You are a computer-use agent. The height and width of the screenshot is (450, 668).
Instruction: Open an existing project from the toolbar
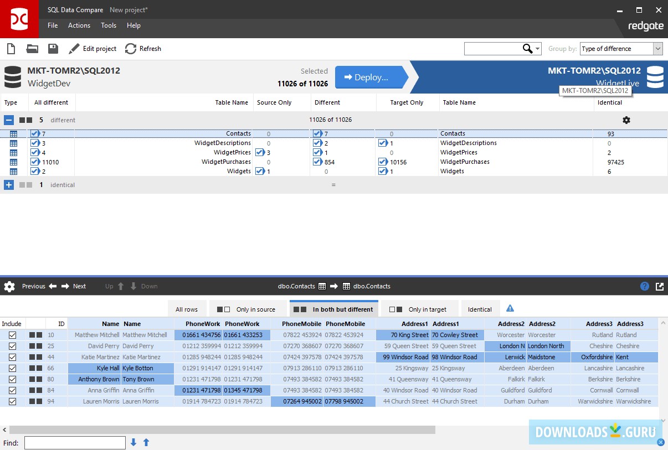coord(32,49)
